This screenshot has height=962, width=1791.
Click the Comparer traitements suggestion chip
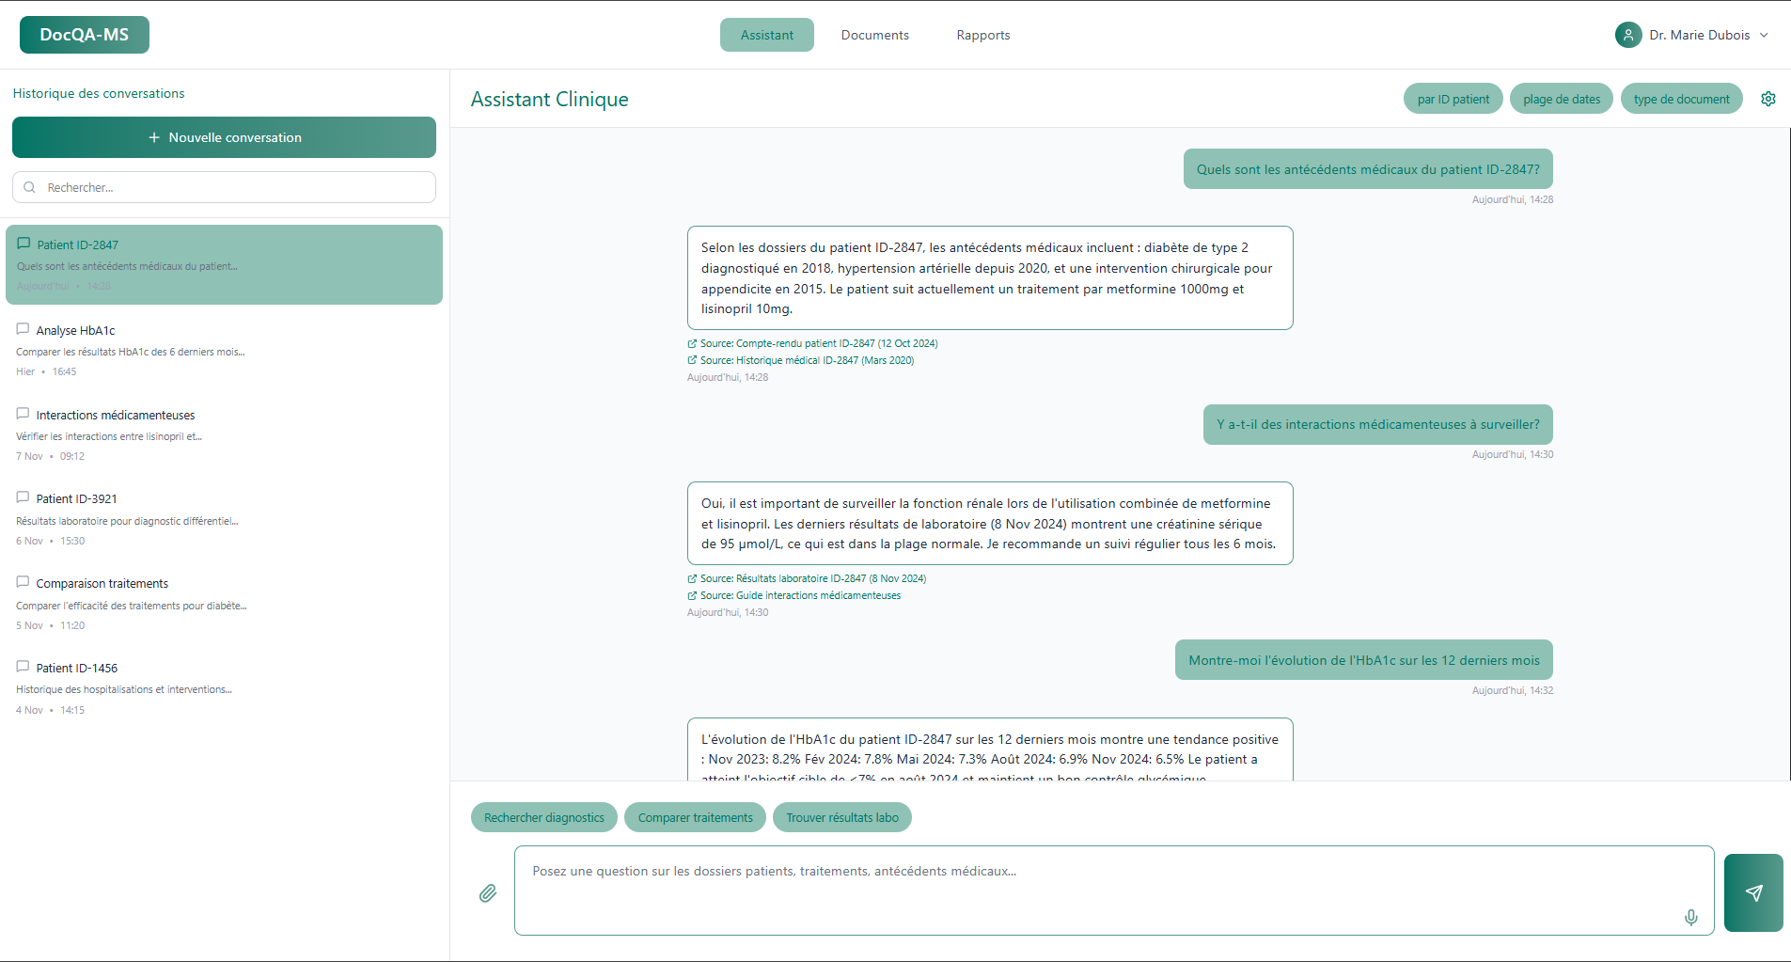coord(695,817)
